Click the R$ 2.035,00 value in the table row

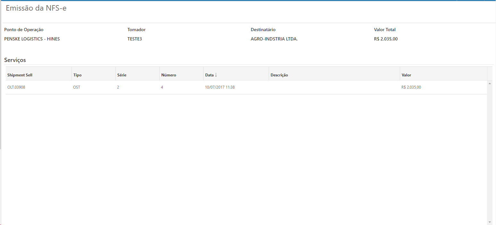pos(411,87)
